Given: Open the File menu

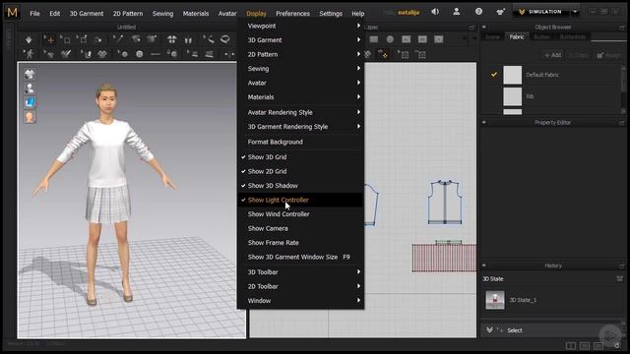Looking at the screenshot, I should [35, 13].
